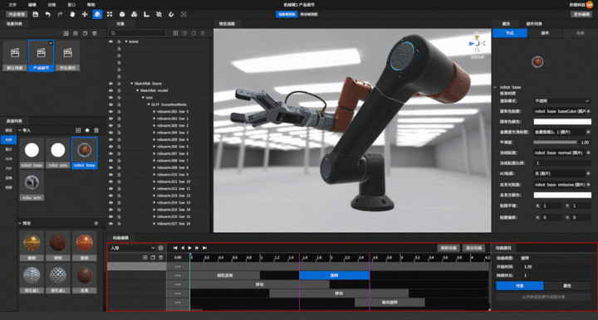
Task: Expand the roboarm.008 low 7 node
Action: pos(154,161)
